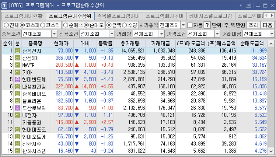Image resolution: width=276 pixels, height=157 pixels.
Task: Click the (프)매수금액 column header
Action: click(222, 44)
